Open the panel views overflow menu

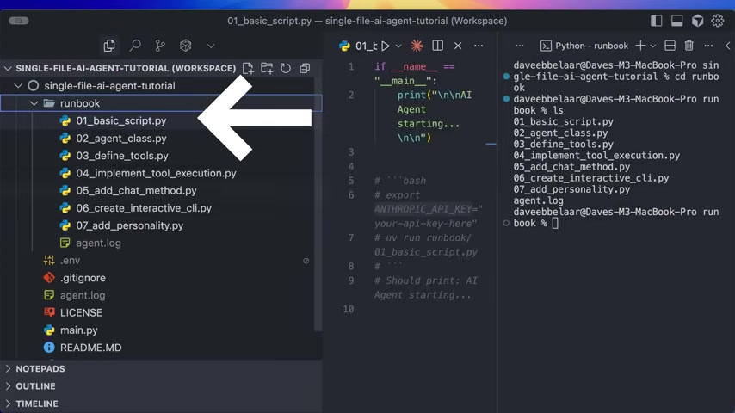point(519,46)
